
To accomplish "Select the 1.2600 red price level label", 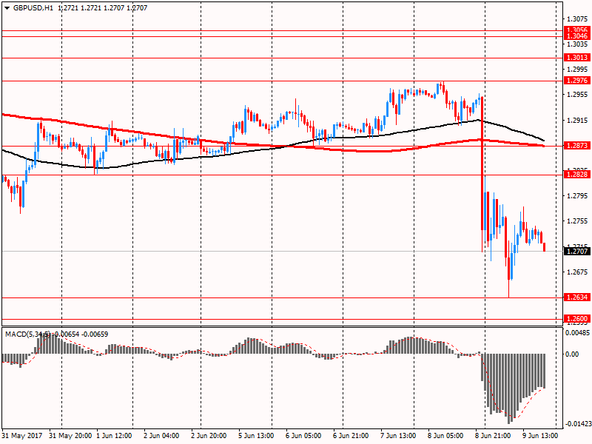I will pyautogui.click(x=577, y=319).
